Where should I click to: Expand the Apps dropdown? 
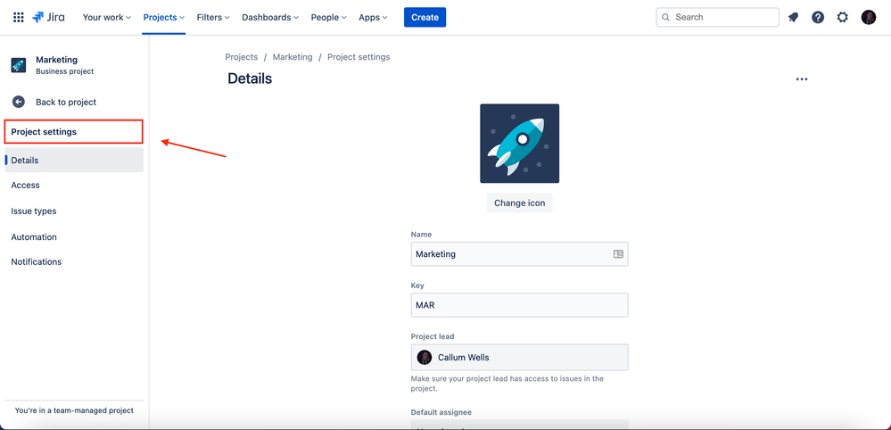(x=373, y=17)
